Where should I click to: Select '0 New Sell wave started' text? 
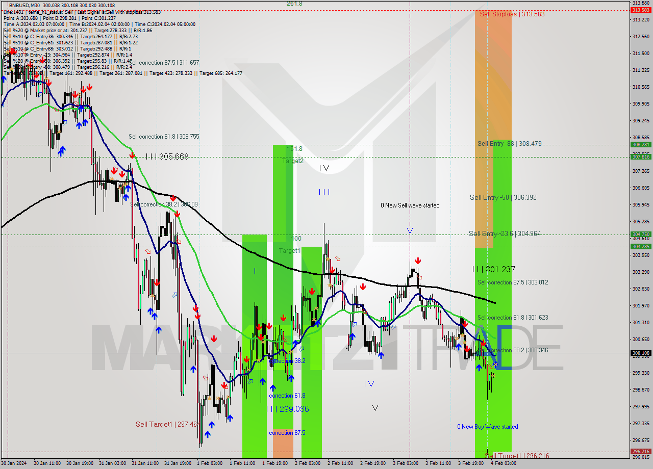(410, 205)
